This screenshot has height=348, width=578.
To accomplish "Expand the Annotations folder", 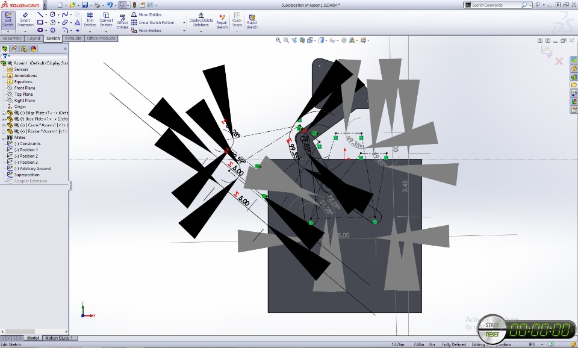I will click(x=4, y=76).
